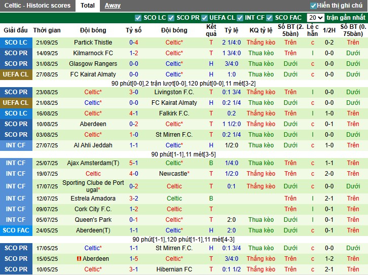Click the penalty note 11 mét[3-2]
368x275 pixels.
pos(241,84)
